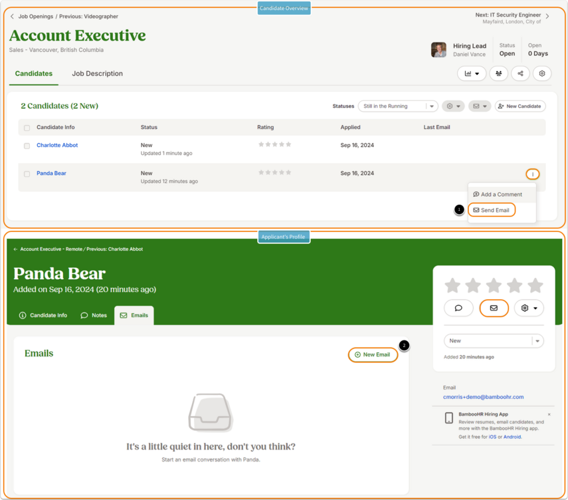568x500 pixels.
Task: Open Panda Bear candidate link
Action: pos(51,174)
